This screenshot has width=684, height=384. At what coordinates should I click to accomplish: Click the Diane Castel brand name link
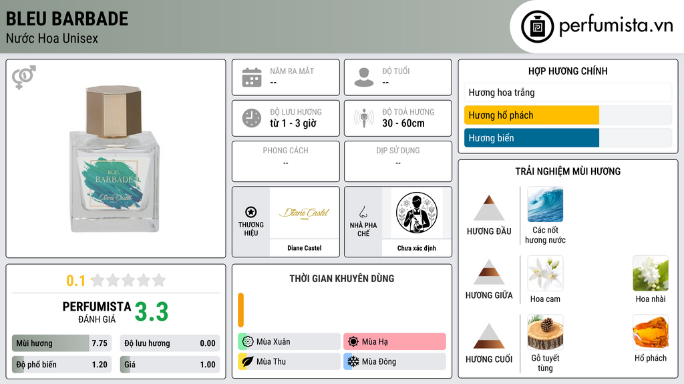304,248
